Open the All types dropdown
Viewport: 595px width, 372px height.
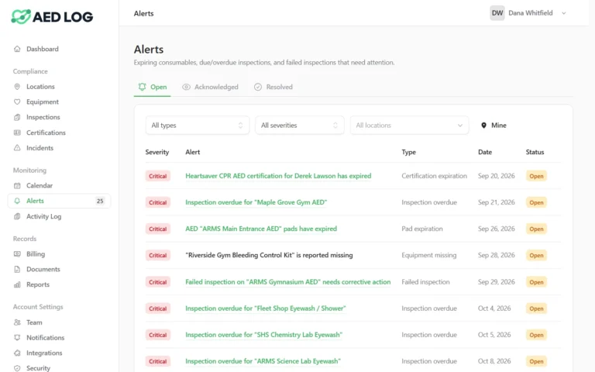point(198,126)
